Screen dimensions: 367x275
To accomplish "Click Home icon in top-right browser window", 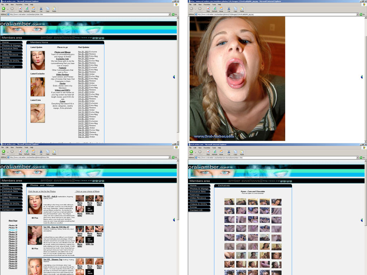I will pyautogui.click(x=221, y=9).
